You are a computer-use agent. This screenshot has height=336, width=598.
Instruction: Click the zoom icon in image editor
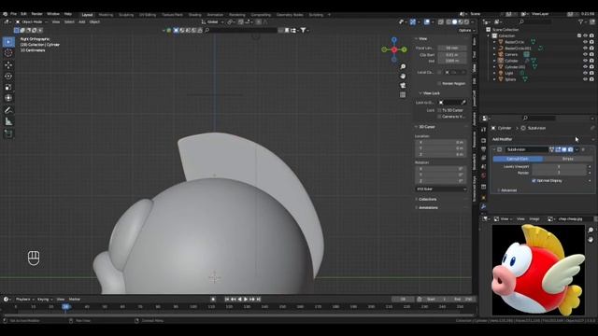point(591,231)
